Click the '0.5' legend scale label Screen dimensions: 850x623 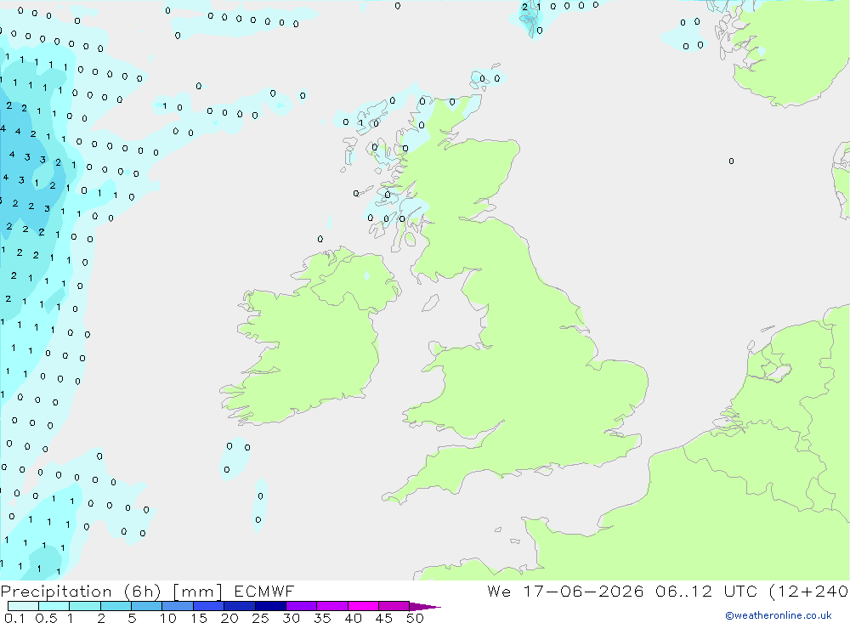click(46, 618)
